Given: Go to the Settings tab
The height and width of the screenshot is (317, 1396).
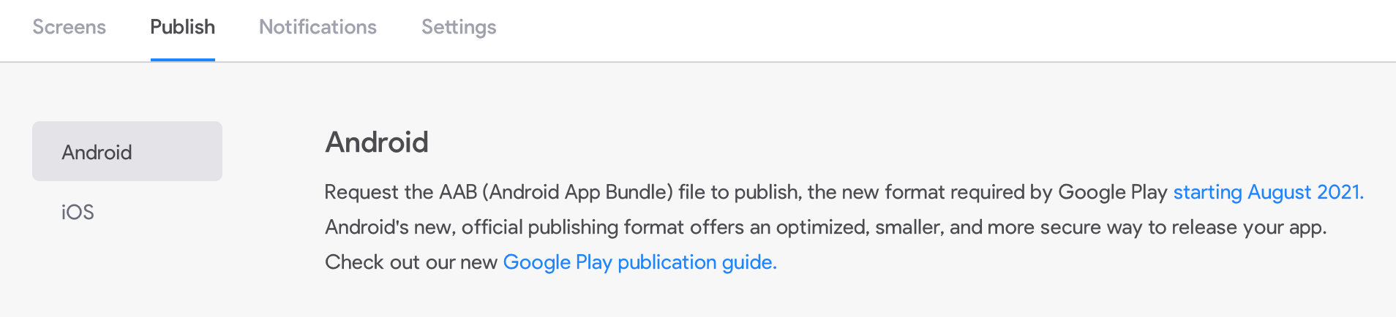Looking at the screenshot, I should [459, 27].
